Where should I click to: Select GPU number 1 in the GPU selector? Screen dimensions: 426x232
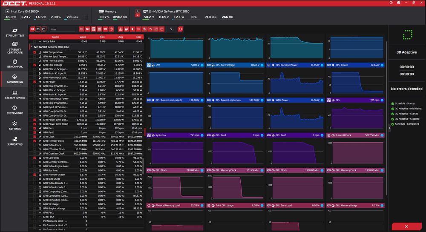138,11
